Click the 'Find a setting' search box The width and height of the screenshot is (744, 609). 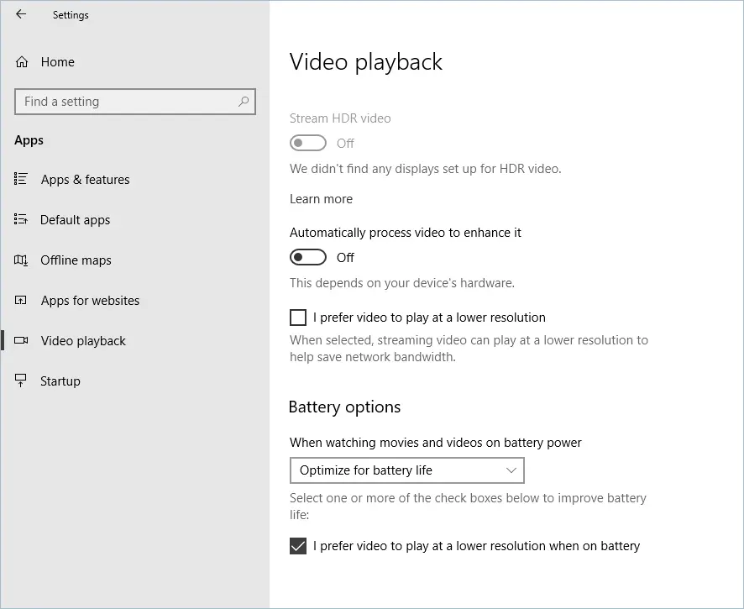pyautogui.click(x=126, y=102)
